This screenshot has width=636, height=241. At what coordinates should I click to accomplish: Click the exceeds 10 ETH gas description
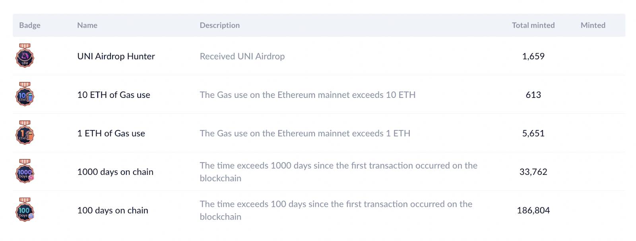(x=308, y=95)
